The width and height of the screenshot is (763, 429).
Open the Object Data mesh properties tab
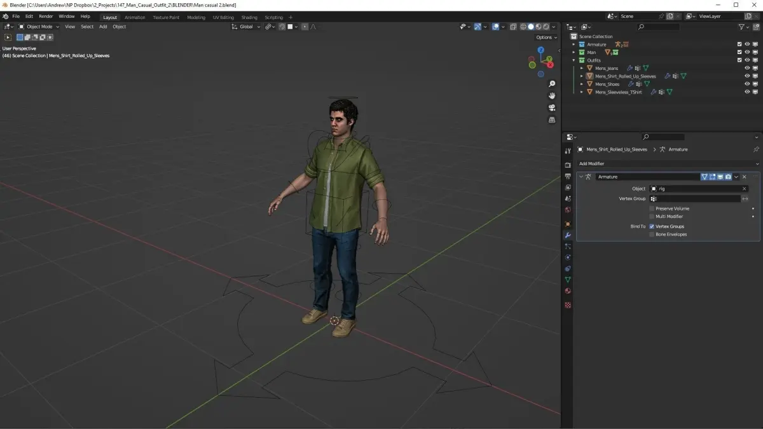pyautogui.click(x=568, y=280)
